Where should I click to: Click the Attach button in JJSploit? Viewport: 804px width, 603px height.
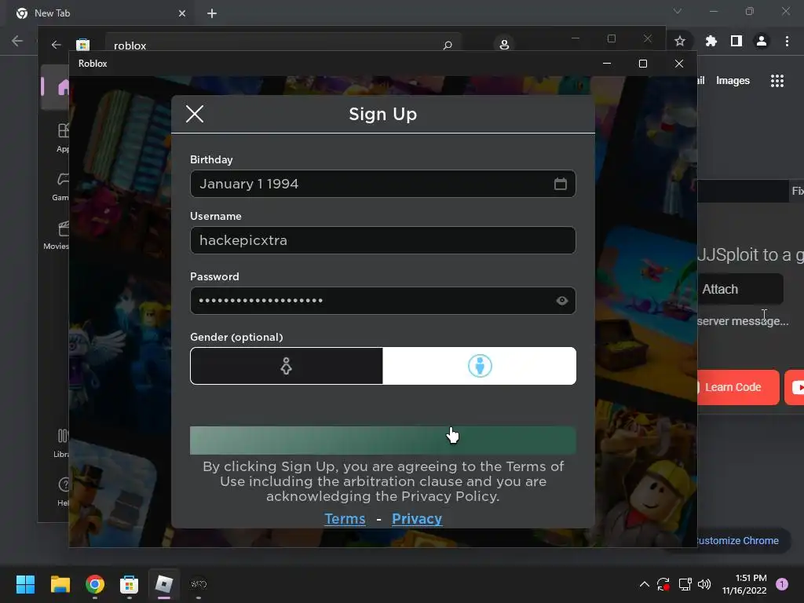coord(740,289)
